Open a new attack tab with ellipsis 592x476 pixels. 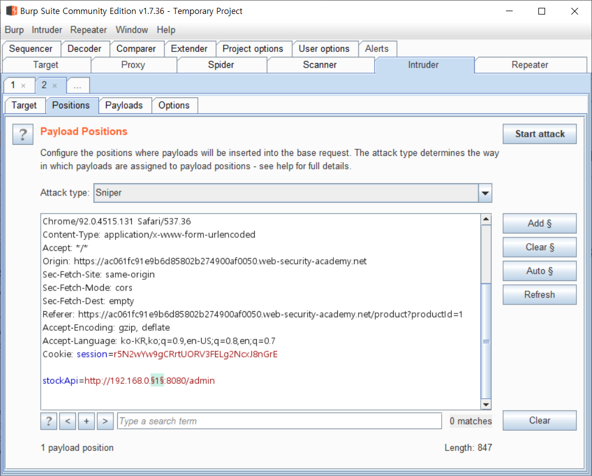[78, 85]
